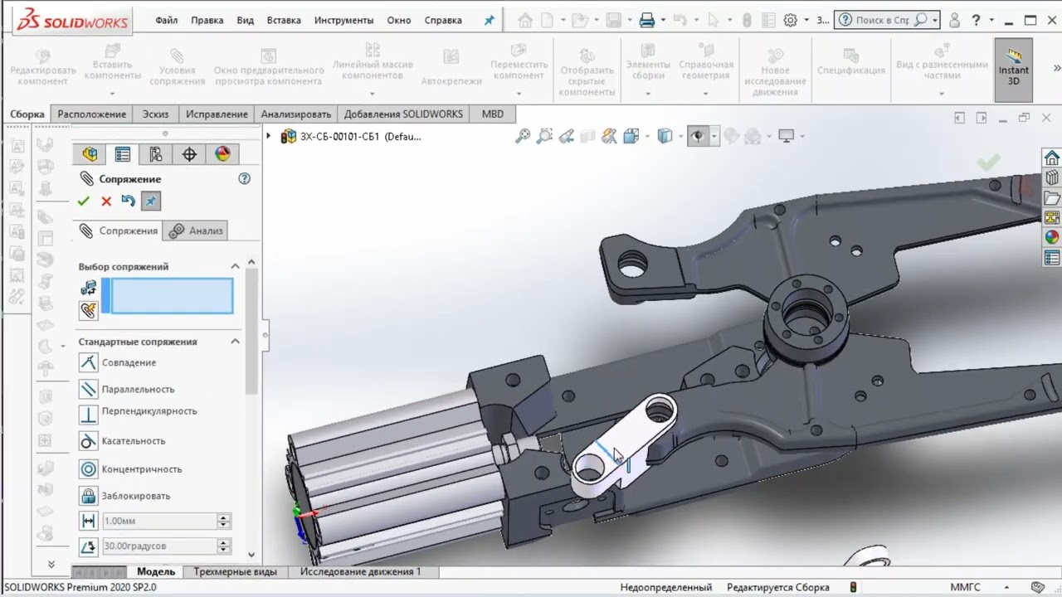
Task: Click the undo arrow in the Сопряжение panel
Action: [128, 201]
